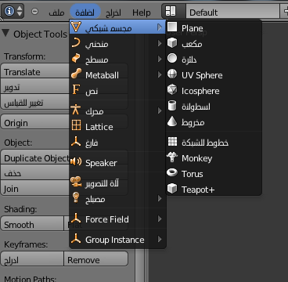Click the Lattice grid icon
The image size is (288, 282).
tap(76, 125)
